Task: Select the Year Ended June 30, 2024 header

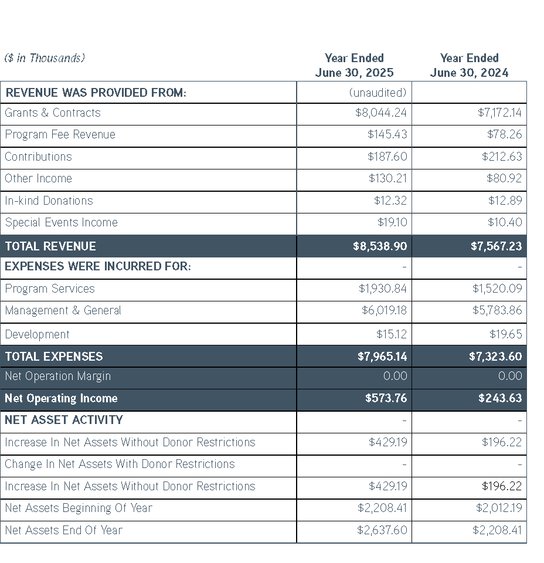Action: coord(469,65)
